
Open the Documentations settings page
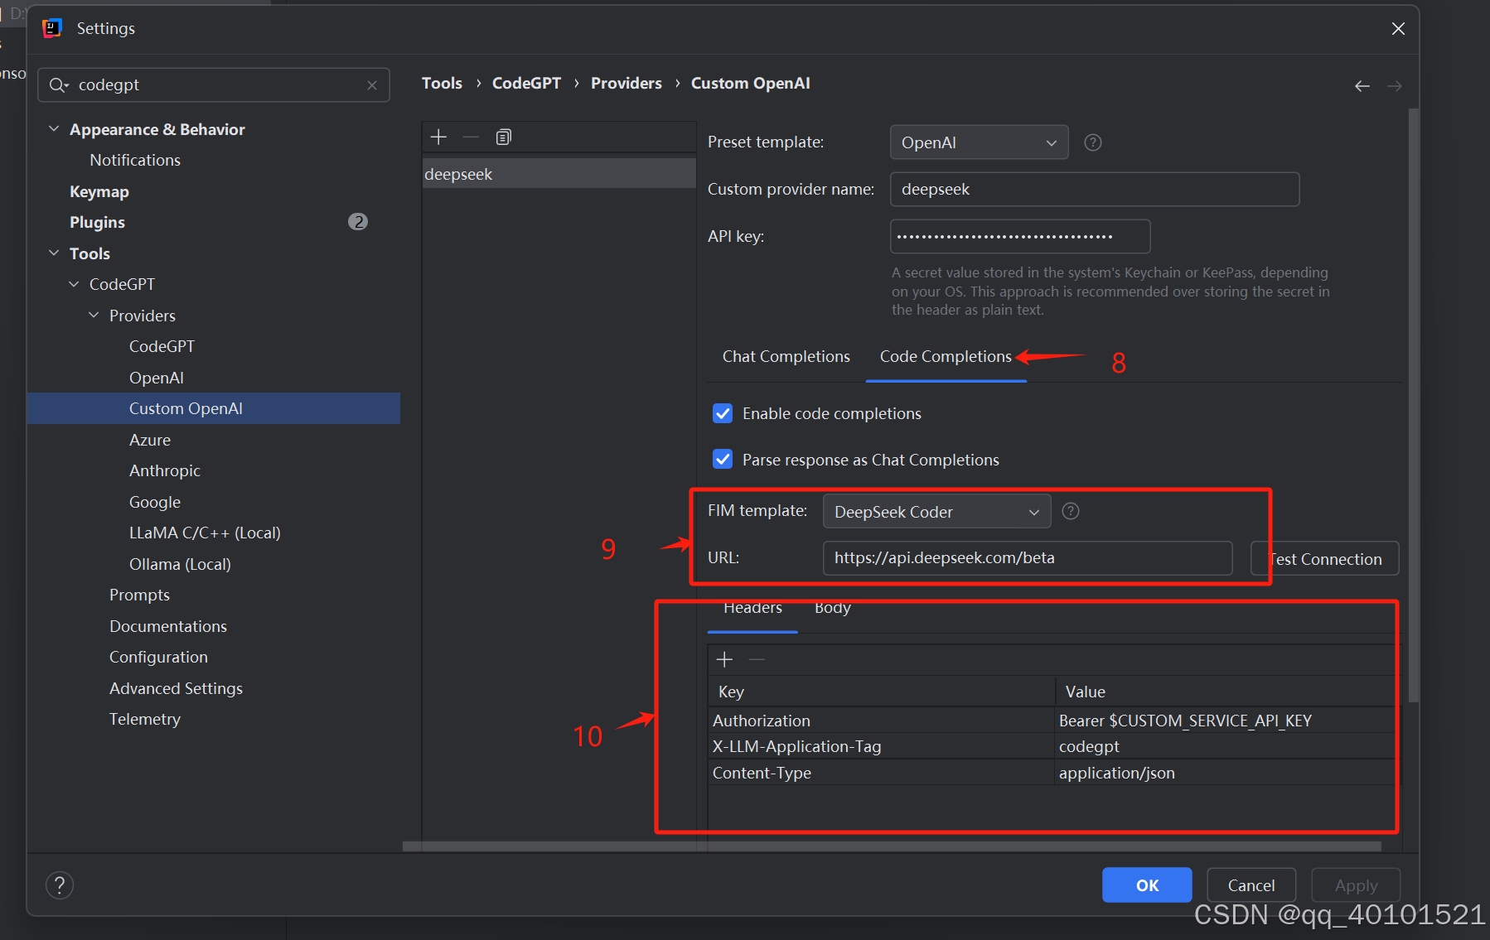(x=168, y=626)
